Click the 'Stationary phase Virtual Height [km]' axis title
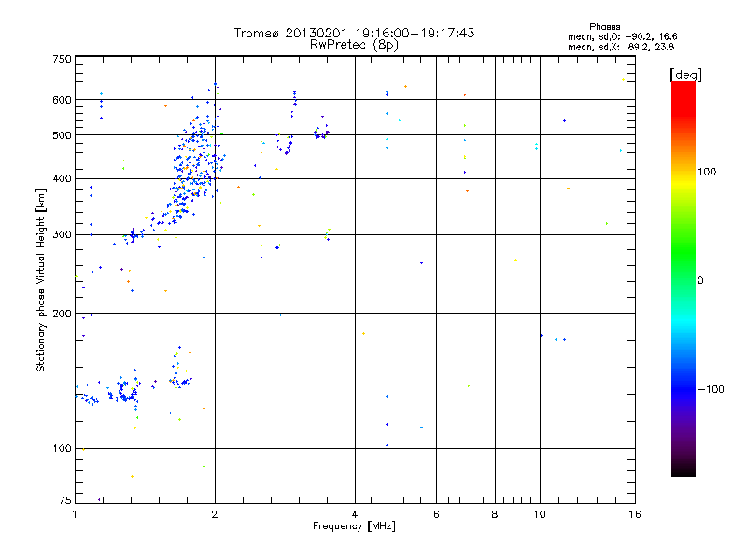 (x=40, y=280)
